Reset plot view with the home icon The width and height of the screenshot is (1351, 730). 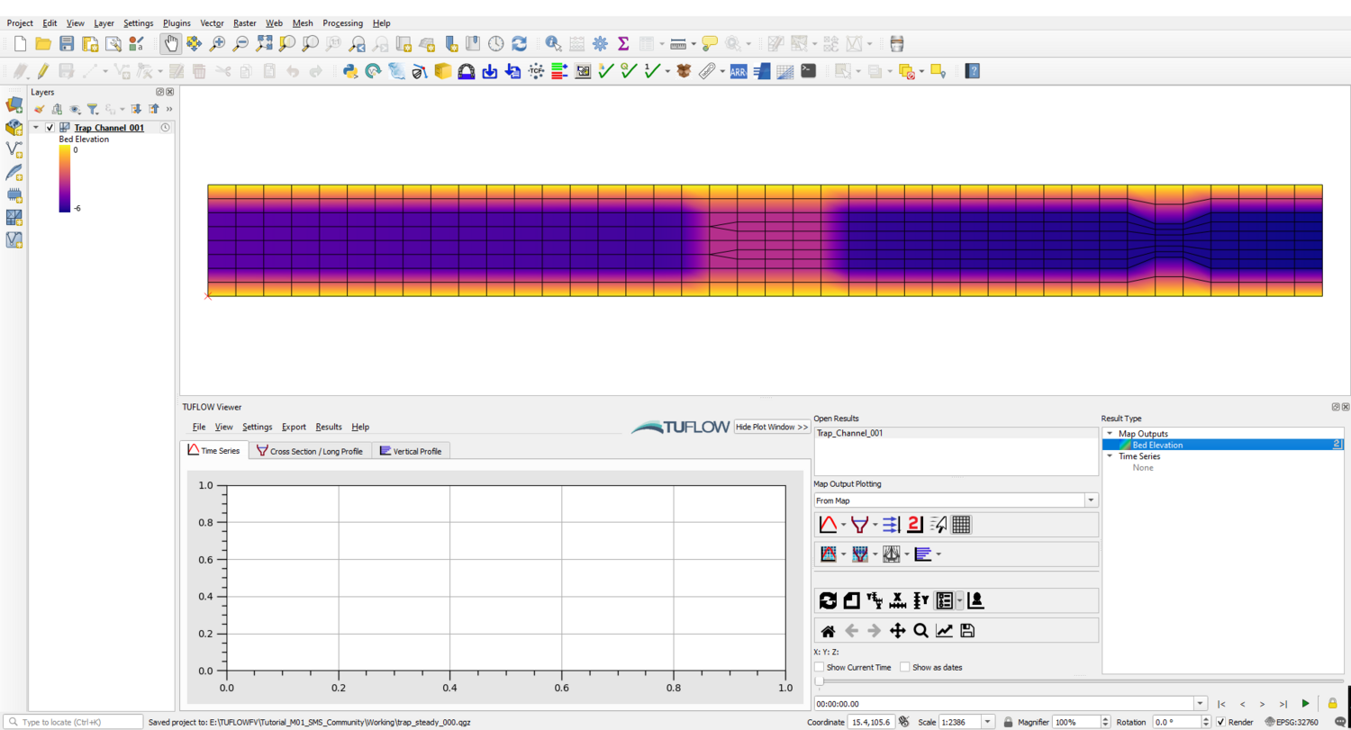pyautogui.click(x=827, y=630)
